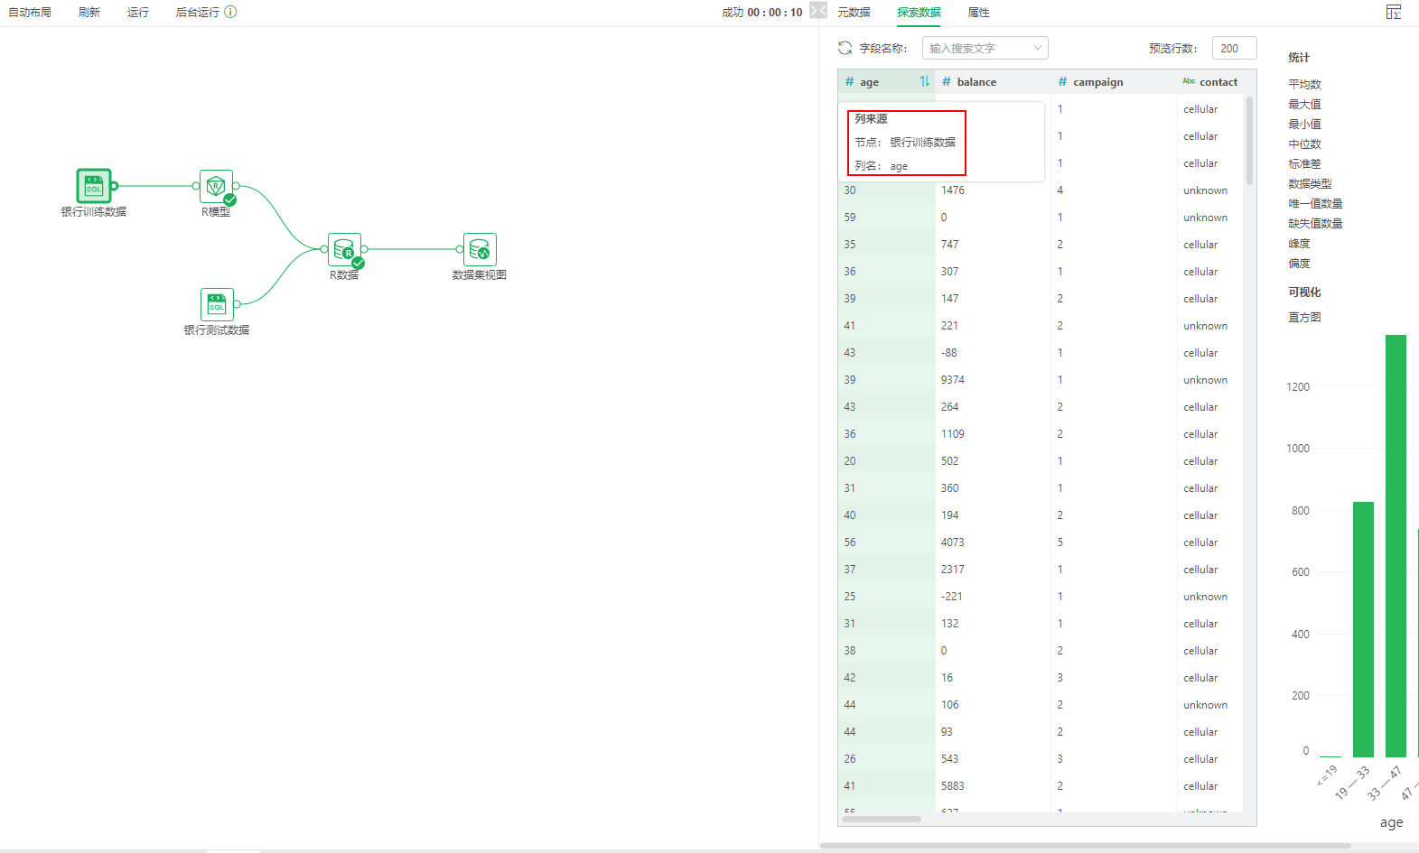The width and height of the screenshot is (1419, 853).
Task: Click the 运行 toolbar button
Action: (x=138, y=13)
